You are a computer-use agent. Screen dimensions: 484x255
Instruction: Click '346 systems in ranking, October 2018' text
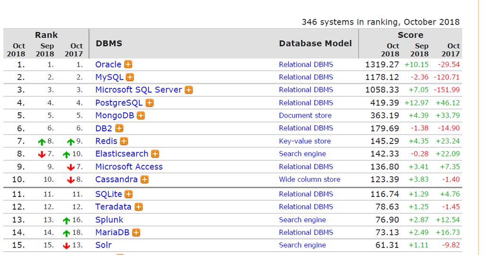pos(380,22)
